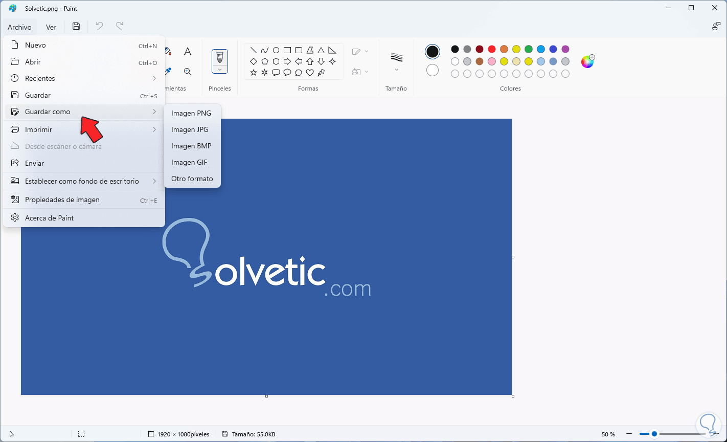The height and width of the screenshot is (442, 727).
Task: Open the Archivo menu
Action: (19, 27)
